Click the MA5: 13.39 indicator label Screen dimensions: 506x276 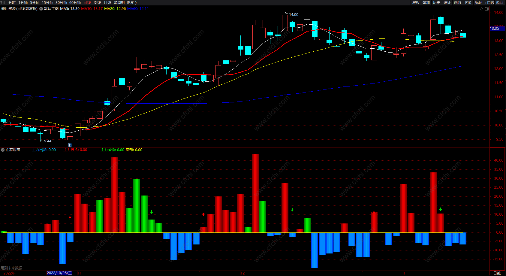pyautogui.click(x=70, y=9)
